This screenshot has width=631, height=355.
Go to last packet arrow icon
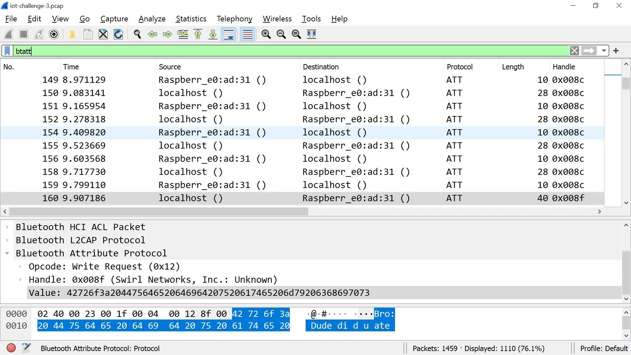coord(213,34)
